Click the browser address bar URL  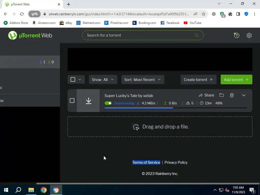(x=119, y=14)
